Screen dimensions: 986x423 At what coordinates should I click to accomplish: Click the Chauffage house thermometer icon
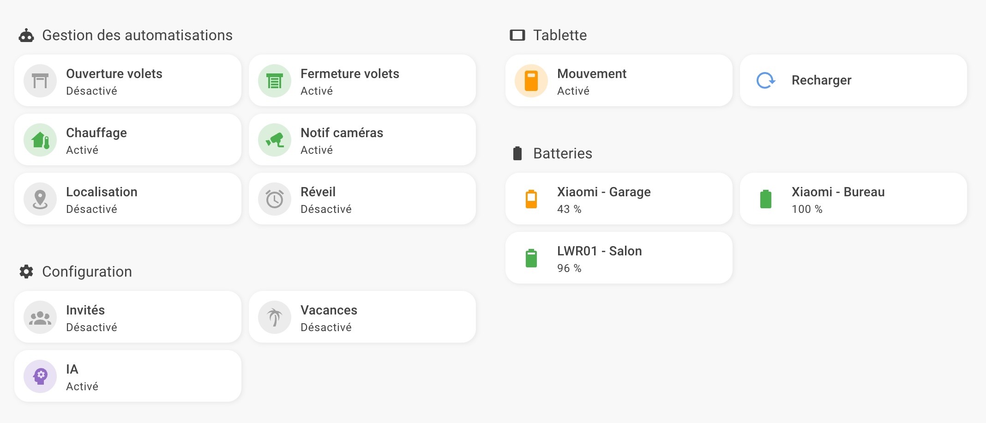point(40,140)
